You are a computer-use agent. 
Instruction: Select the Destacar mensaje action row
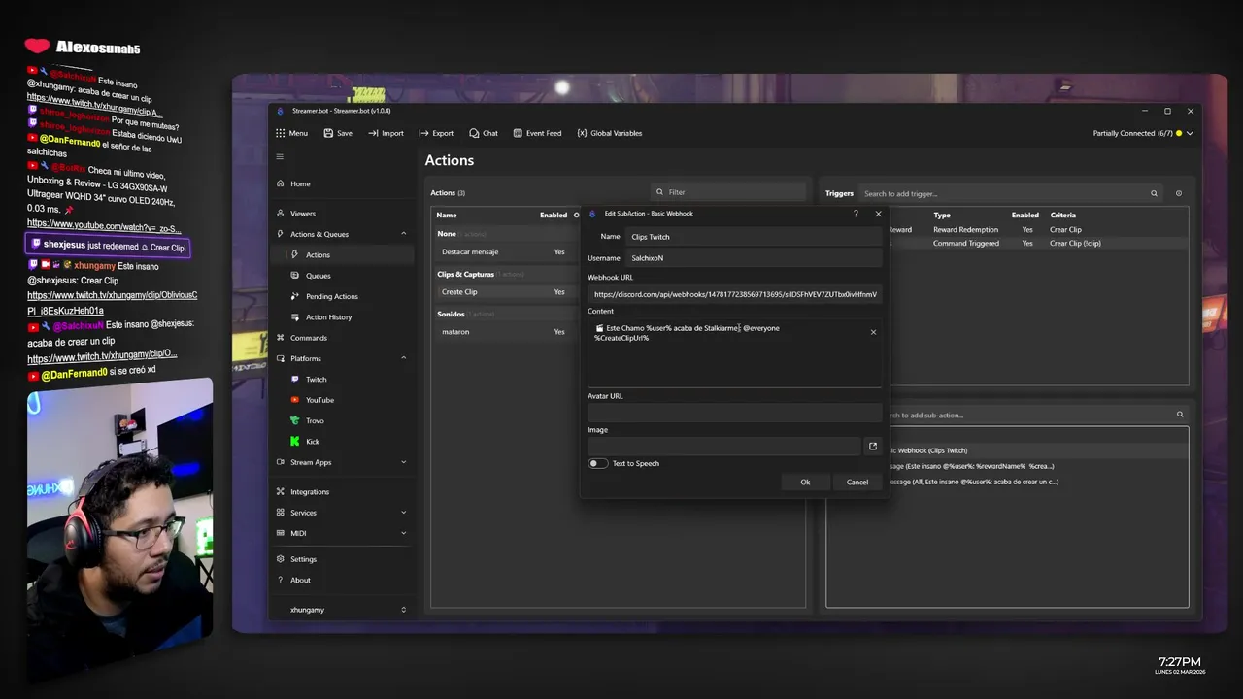click(505, 252)
